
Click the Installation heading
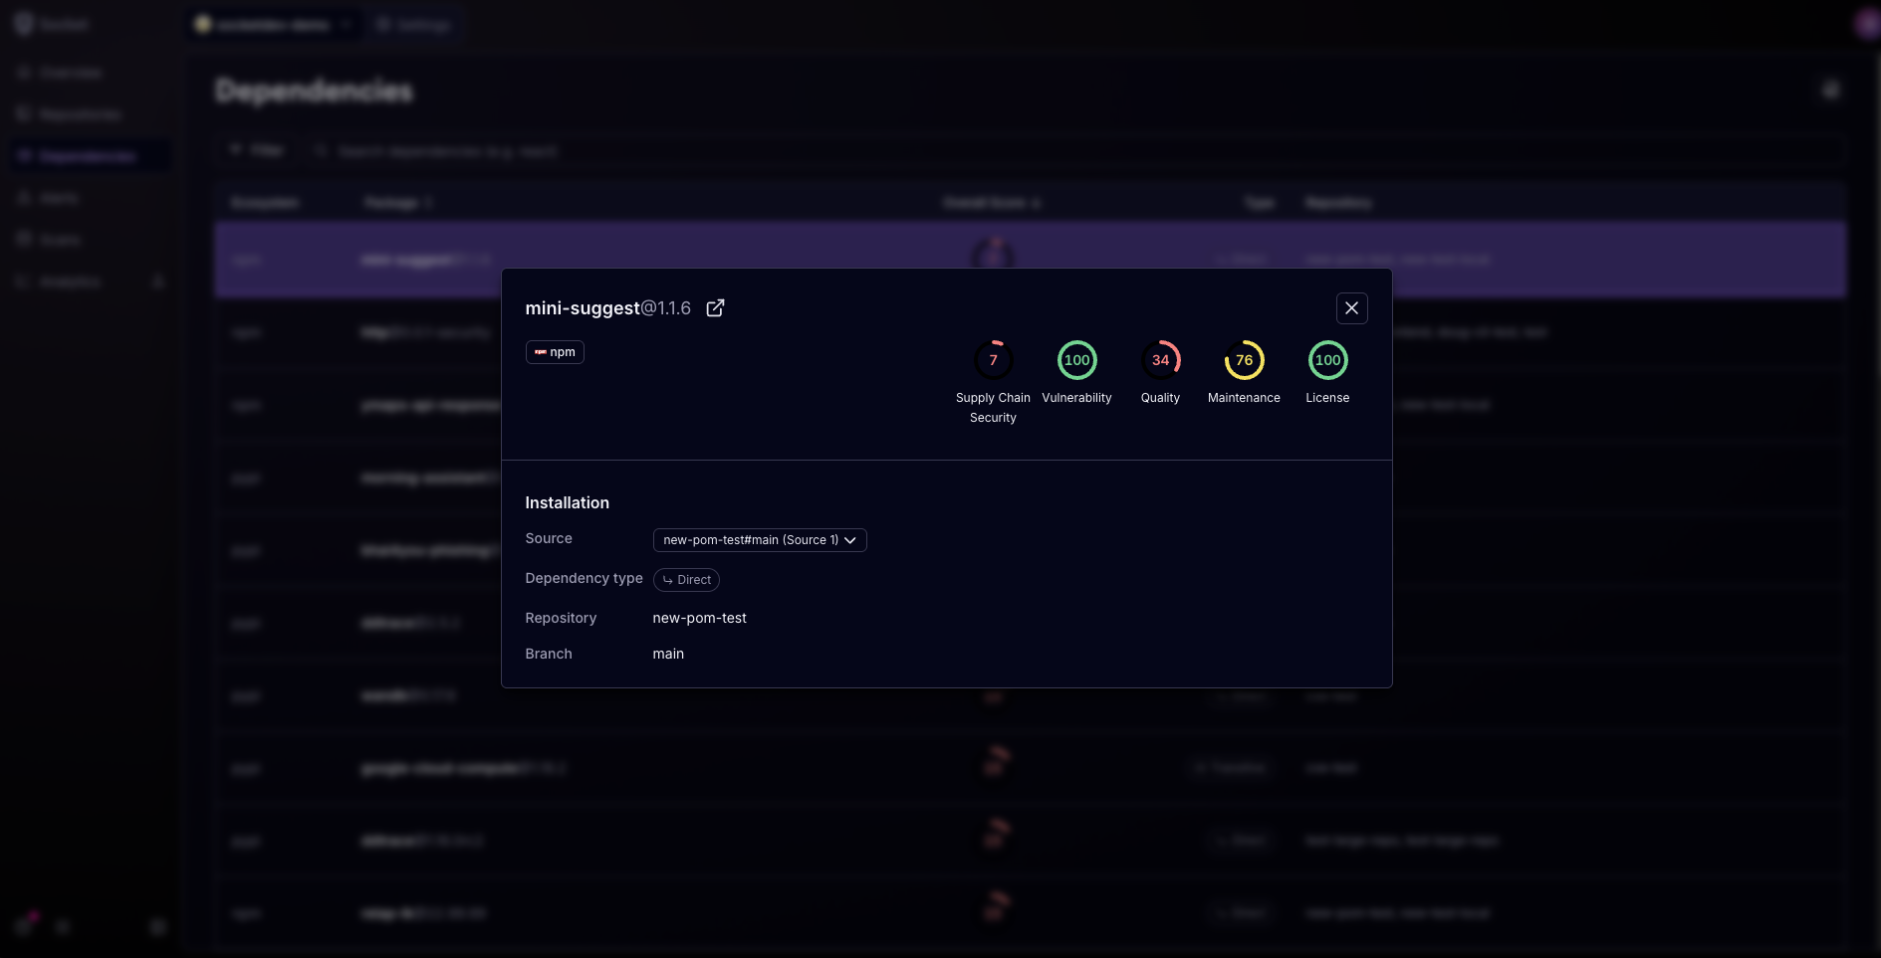point(567,503)
